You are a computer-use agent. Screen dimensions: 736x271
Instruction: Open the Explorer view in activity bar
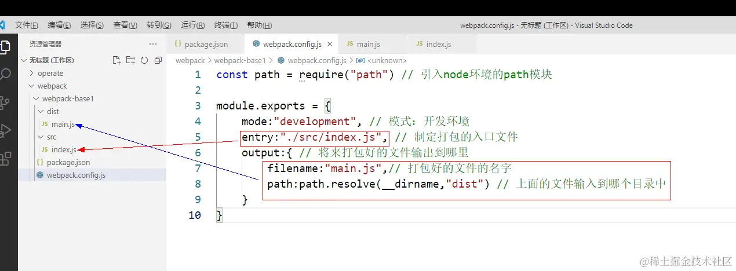tap(5, 46)
